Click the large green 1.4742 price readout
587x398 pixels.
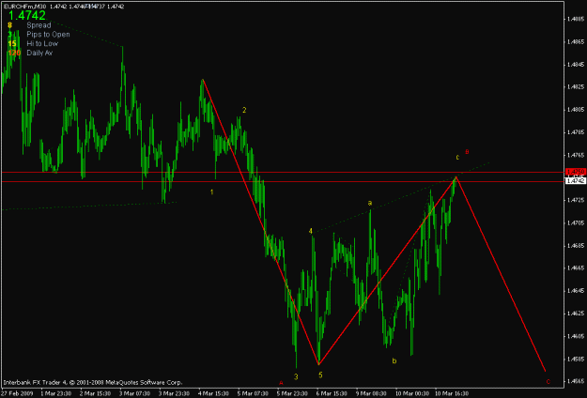[x=26, y=15]
